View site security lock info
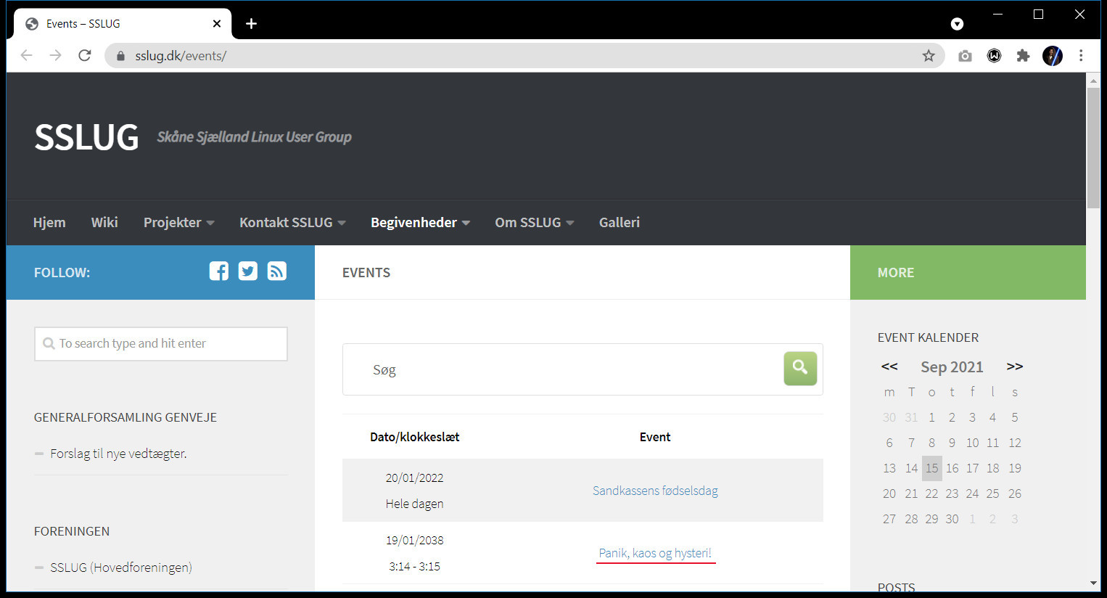1107x598 pixels. (120, 56)
